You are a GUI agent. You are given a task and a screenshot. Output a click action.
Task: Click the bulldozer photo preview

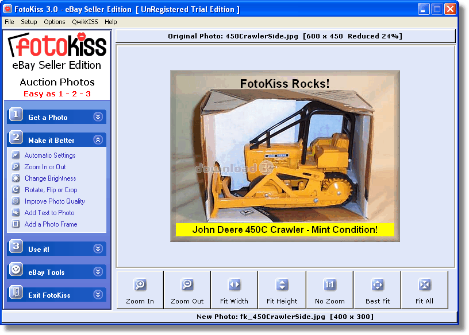click(285, 156)
